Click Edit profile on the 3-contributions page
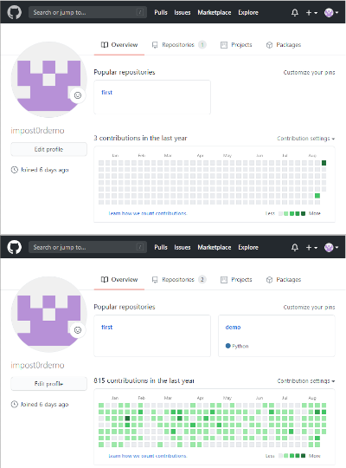Screen dimensions: 346x468 click(49, 149)
